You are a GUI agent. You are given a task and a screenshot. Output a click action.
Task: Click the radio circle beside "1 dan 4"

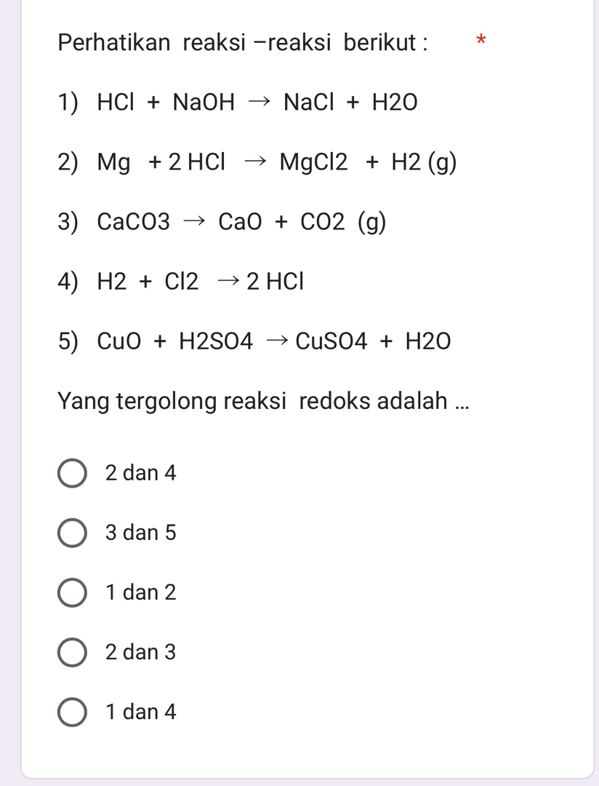pyautogui.click(x=71, y=712)
